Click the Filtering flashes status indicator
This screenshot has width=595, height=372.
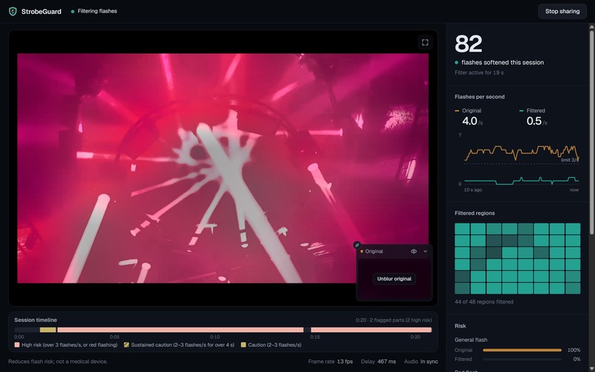pos(94,11)
